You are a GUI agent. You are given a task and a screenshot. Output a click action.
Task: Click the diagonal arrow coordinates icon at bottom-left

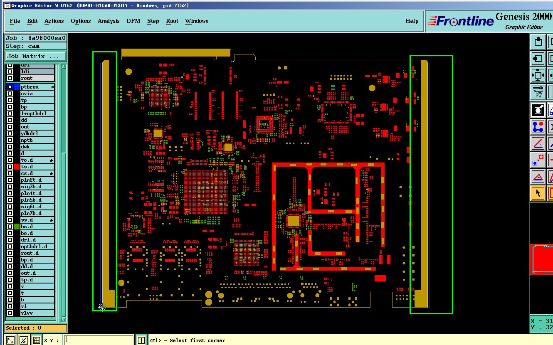point(11,340)
